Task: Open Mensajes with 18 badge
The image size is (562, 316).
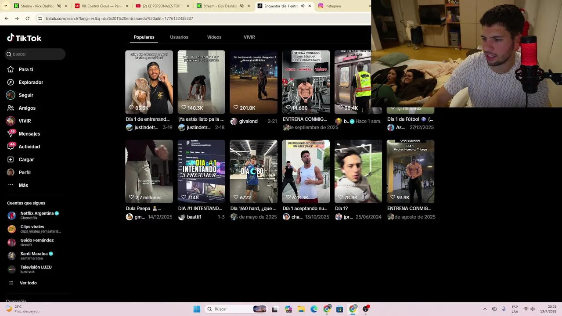Action: 24,134
